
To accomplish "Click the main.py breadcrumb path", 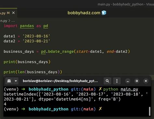I will pos(4,21).
